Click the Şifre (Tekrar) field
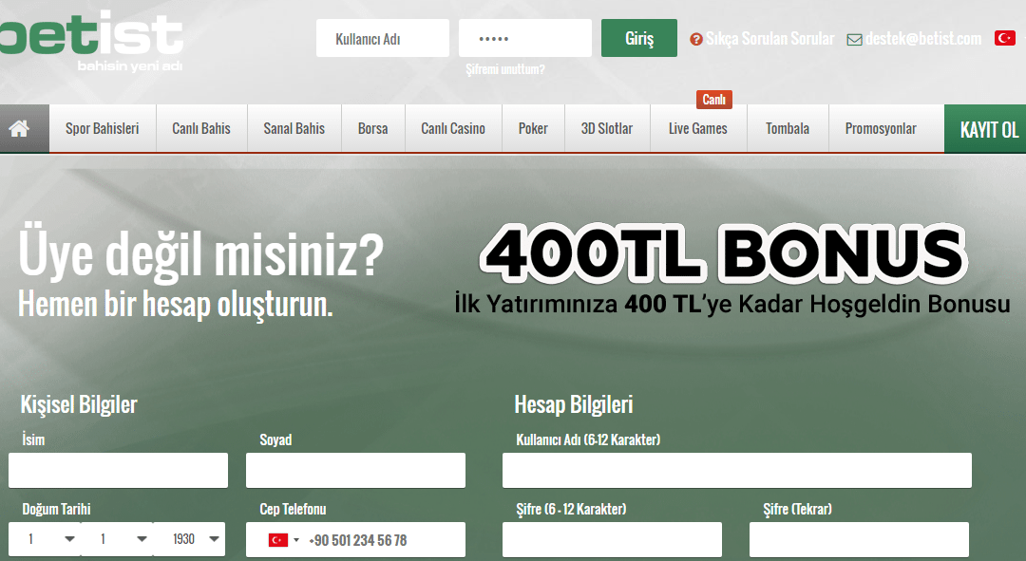The width and height of the screenshot is (1026, 561). pyautogui.click(x=859, y=539)
